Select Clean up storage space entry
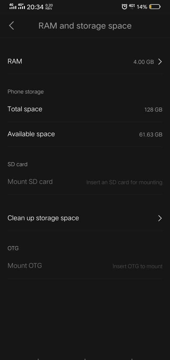Image resolution: width=170 pixels, height=360 pixels. 85,218
